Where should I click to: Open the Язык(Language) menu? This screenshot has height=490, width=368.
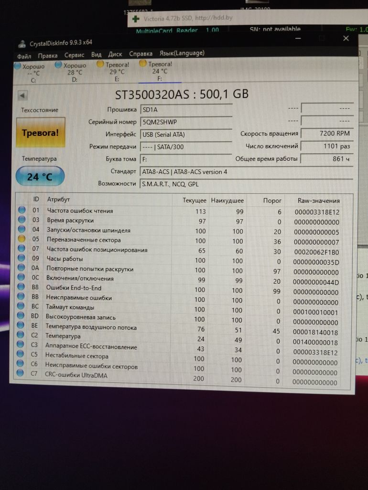coord(182,53)
